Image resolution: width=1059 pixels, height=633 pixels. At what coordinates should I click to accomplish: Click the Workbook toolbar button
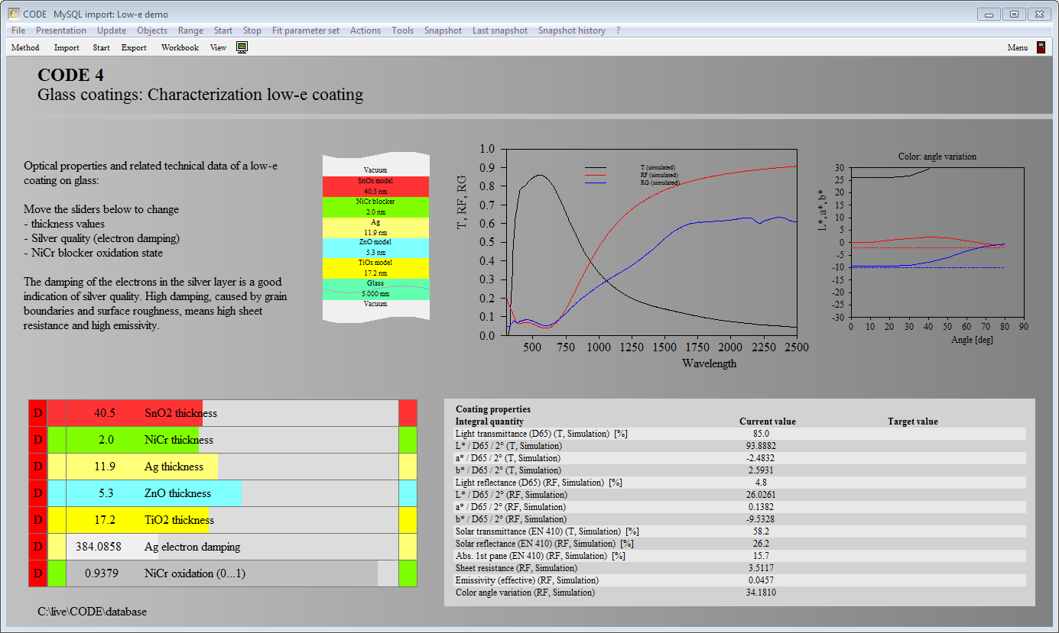pyautogui.click(x=180, y=47)
